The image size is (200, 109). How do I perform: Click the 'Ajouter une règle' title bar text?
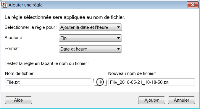tap(26, 5)
